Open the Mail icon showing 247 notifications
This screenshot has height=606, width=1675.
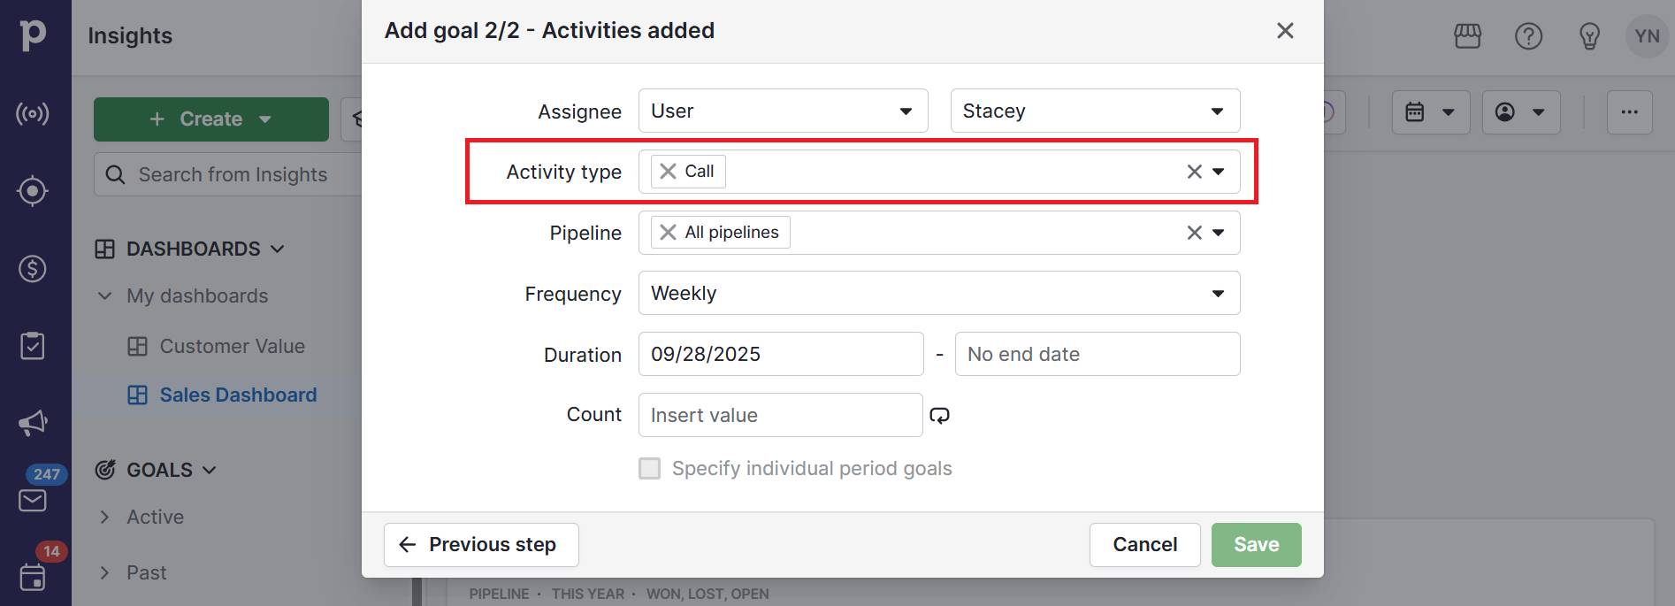coord(33,500)
